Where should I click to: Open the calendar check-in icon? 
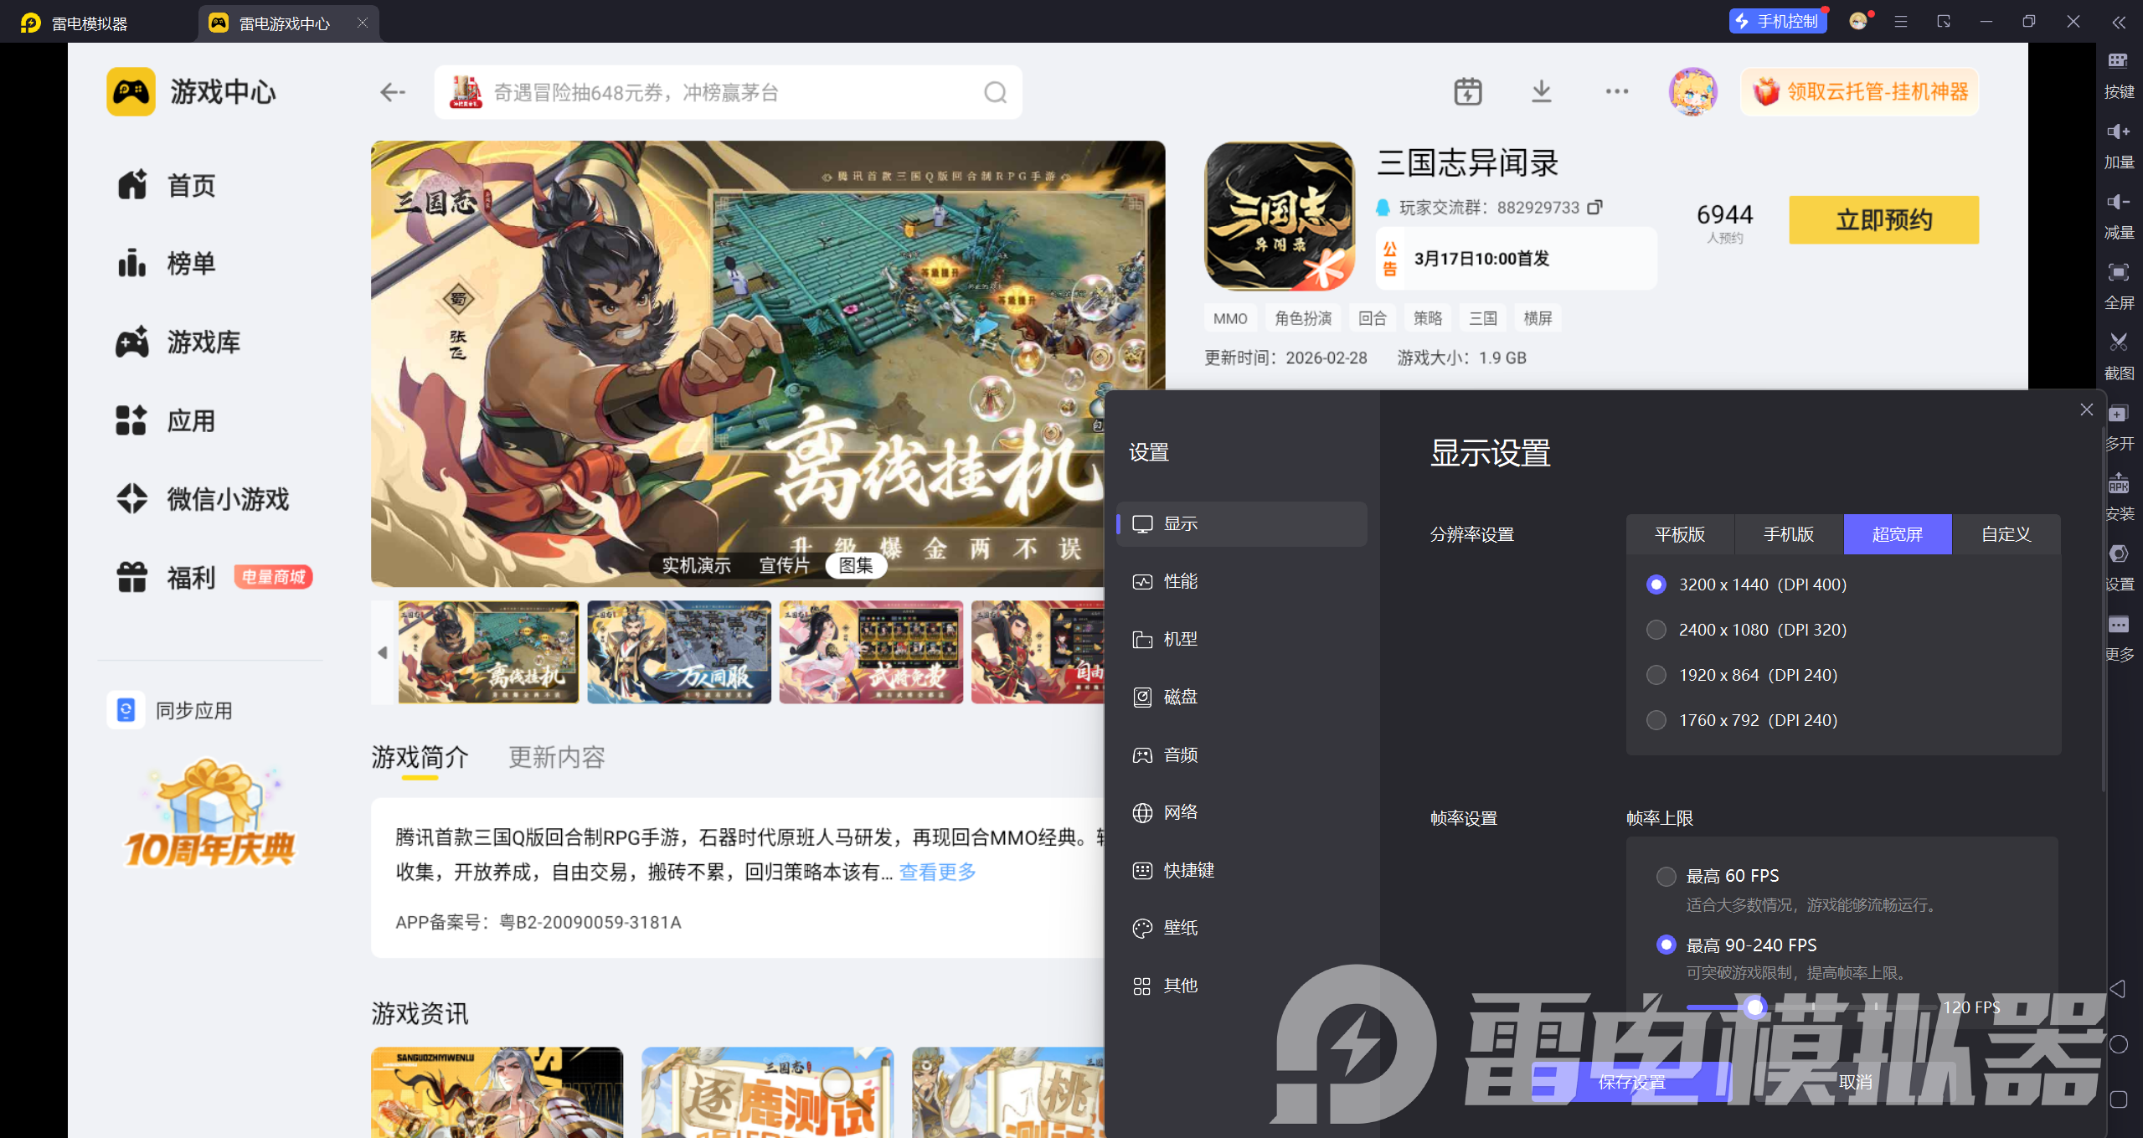(1467, 91)
